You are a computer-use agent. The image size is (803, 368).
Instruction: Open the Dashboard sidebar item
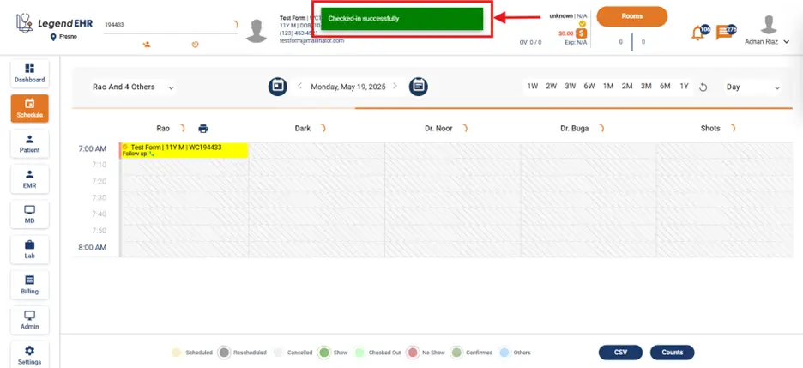click(30, 74)
